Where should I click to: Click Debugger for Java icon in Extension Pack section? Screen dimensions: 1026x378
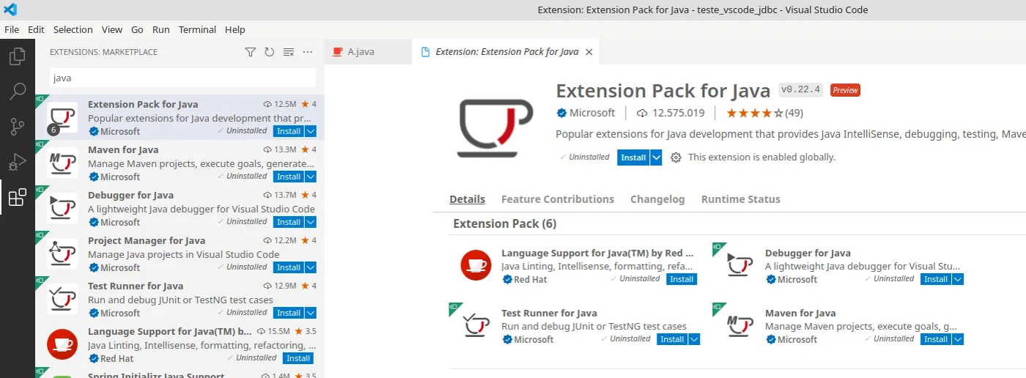click(x=739, y=265)
